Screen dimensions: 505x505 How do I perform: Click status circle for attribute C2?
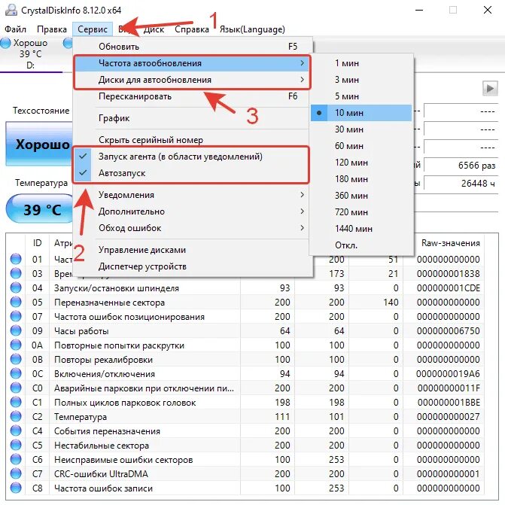point(16,416)
